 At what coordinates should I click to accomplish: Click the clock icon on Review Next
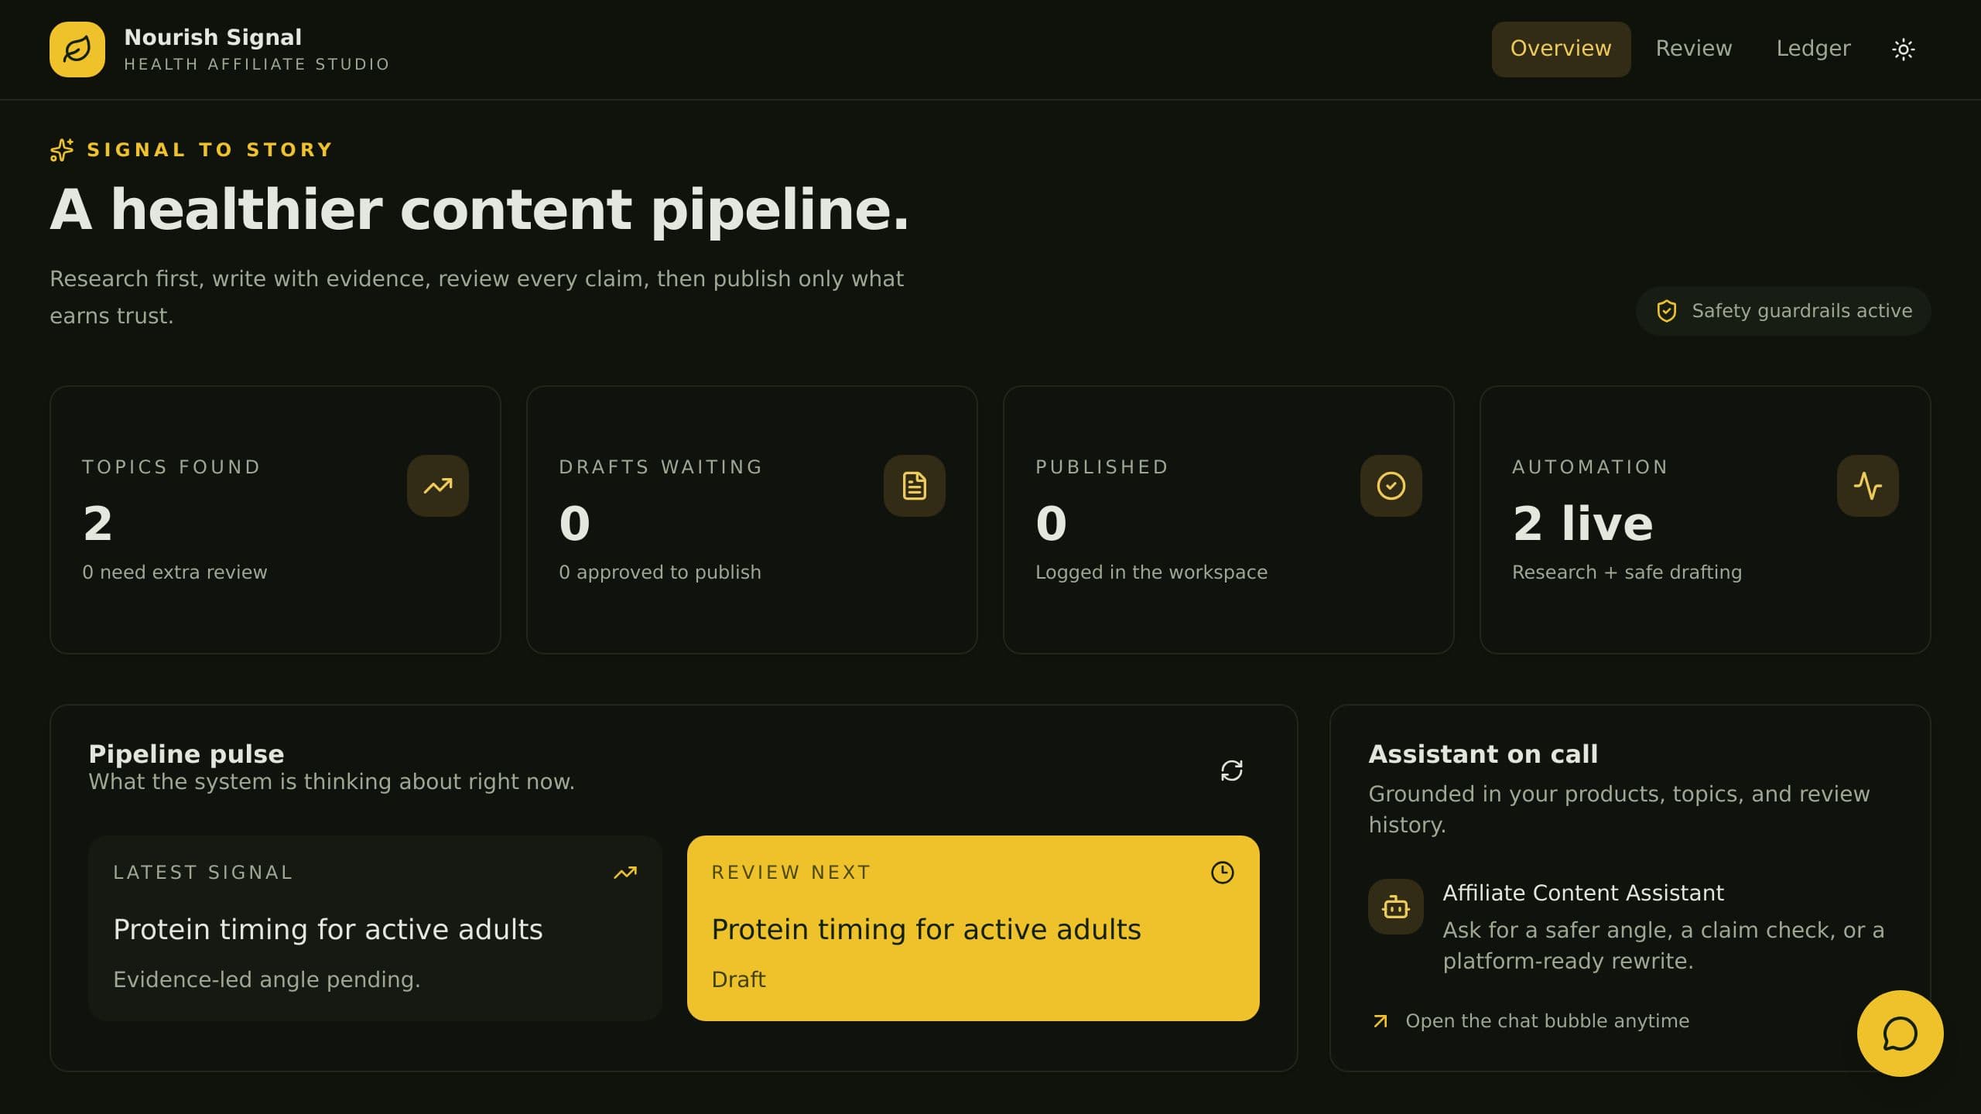tap(1223, 873)
